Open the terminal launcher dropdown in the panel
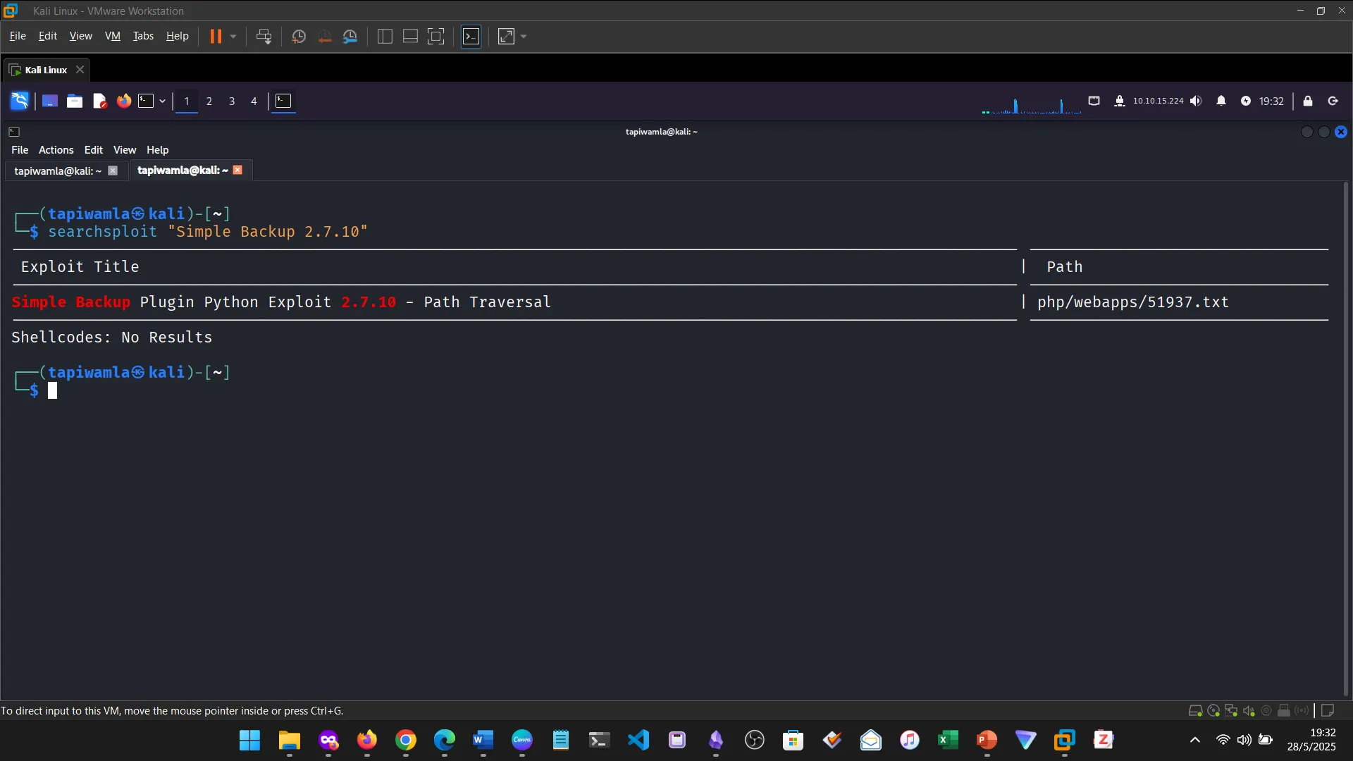Image resolution: width=1353 pixels, height=761 pixels. tap(161, 101)
